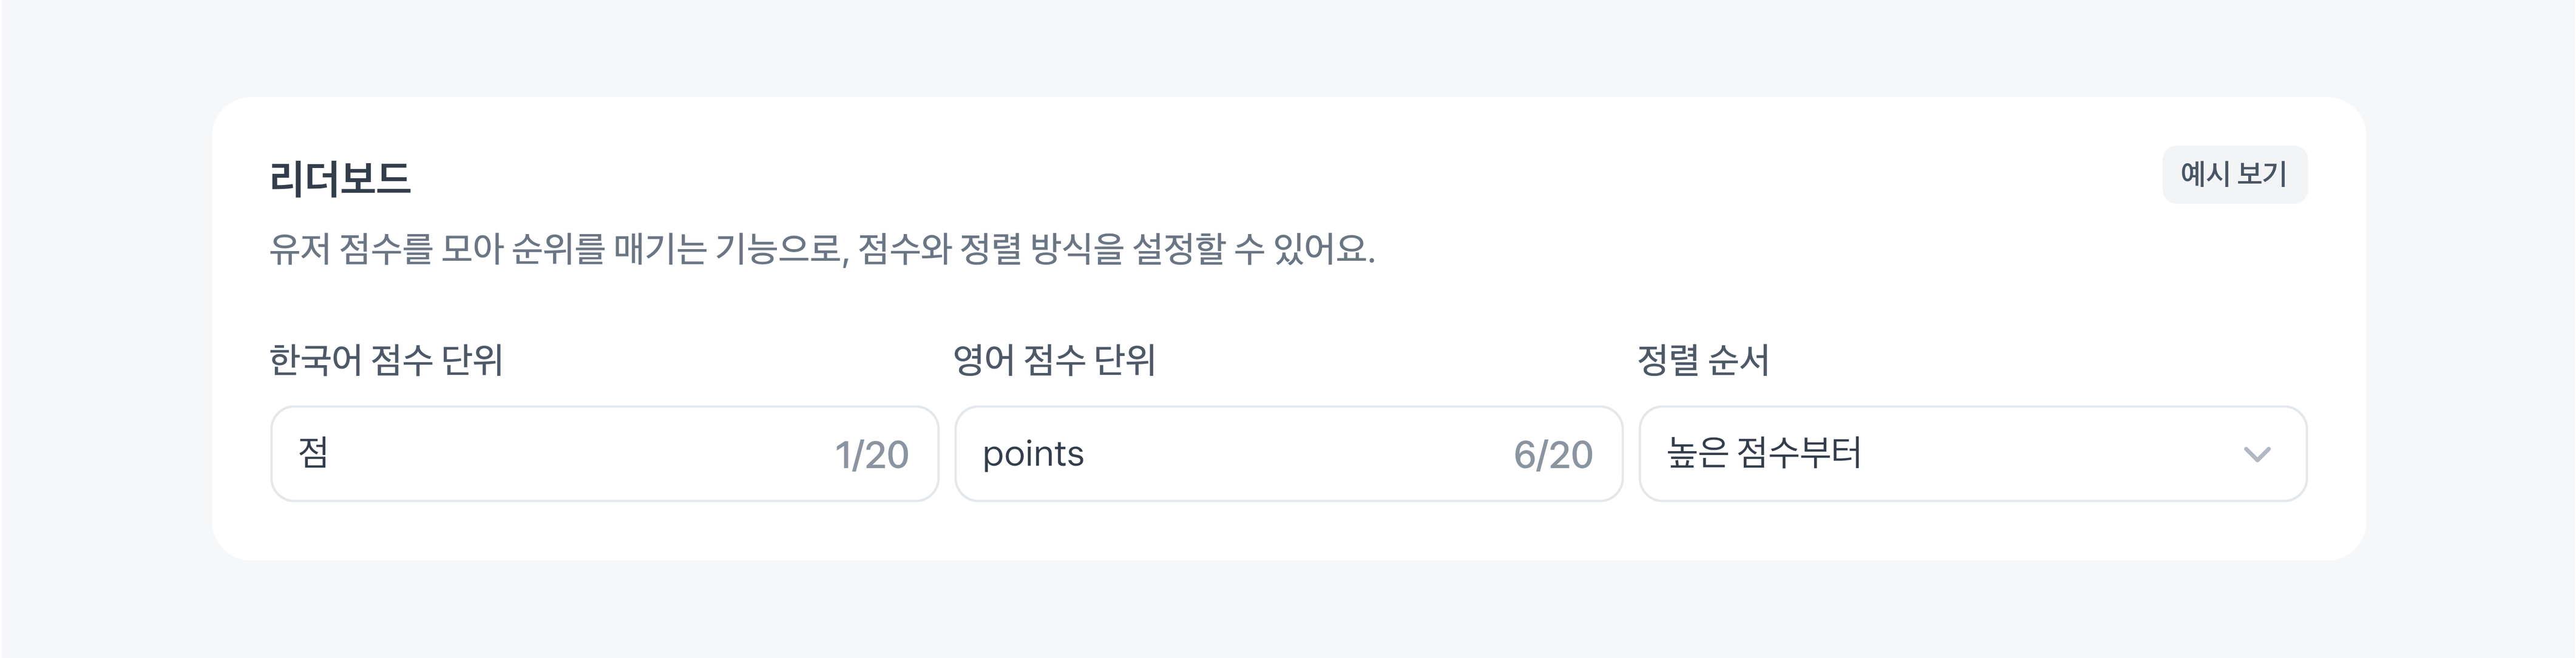
Task: Expand the sort order chevron arrow
Action: pyautogui.click(x=2257, y=454)
